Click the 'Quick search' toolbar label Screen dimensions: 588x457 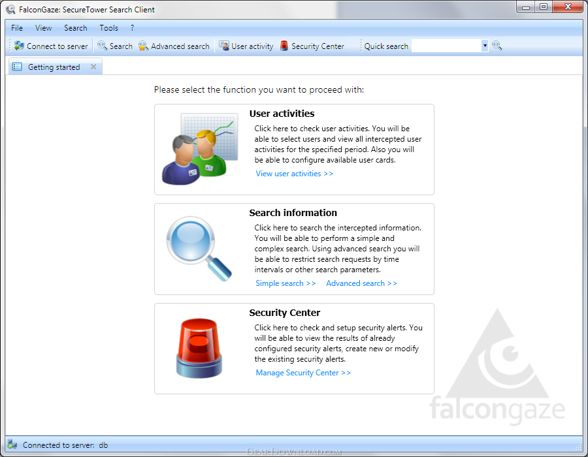[386, 46]
